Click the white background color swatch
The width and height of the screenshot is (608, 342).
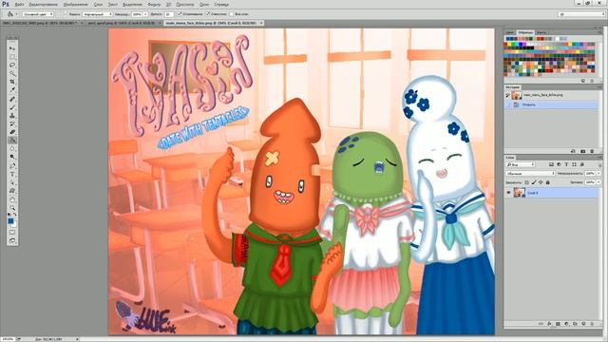tap(14, 225)
